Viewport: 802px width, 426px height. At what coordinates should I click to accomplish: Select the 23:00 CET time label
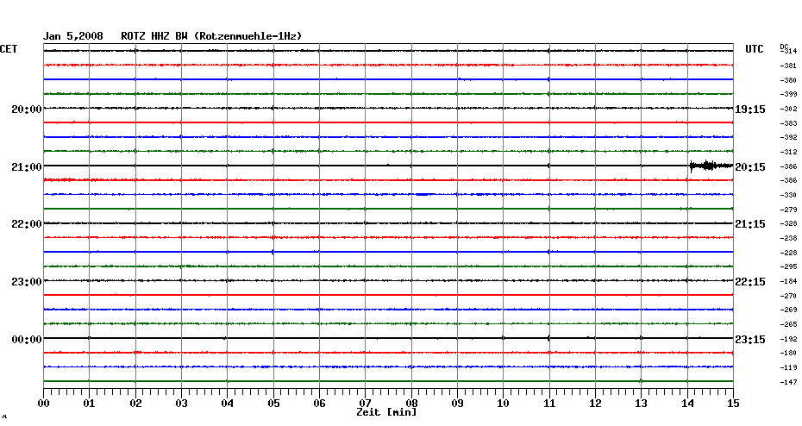tap(27, 282)
